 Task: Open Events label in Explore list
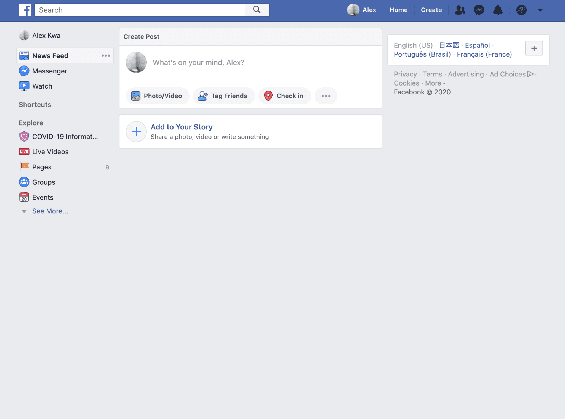[43, 197]
